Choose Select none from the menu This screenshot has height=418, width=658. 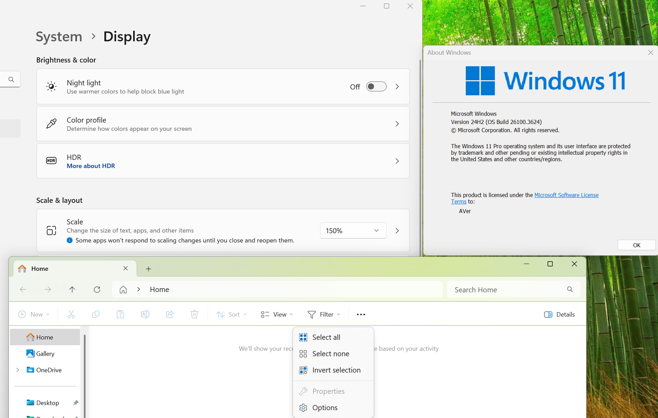coord(333,354)
